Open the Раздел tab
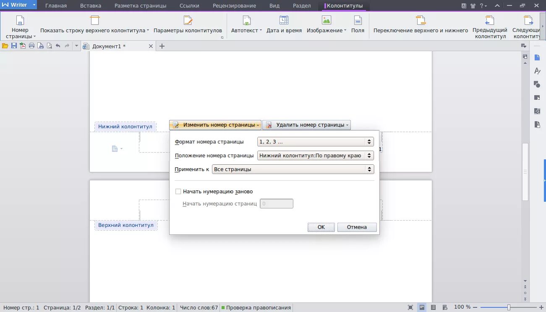The height and width of the screenshot is (312, 546). pos(302,6)
